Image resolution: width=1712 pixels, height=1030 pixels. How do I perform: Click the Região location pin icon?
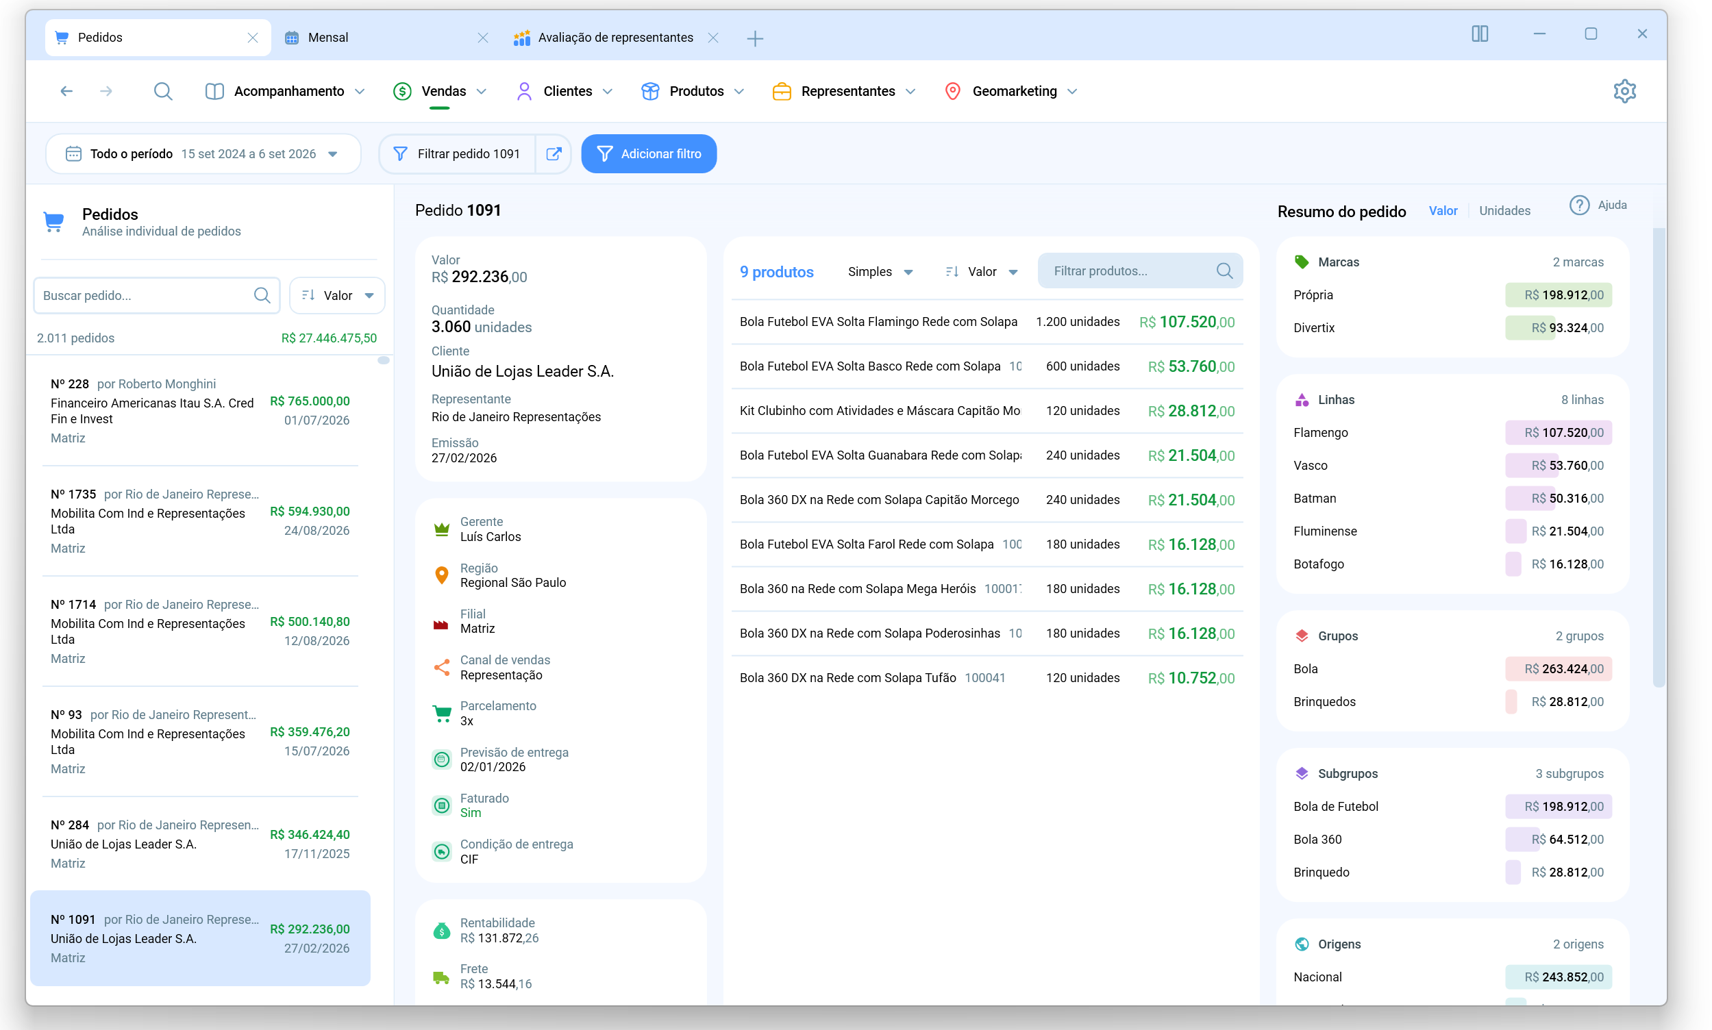442,575
